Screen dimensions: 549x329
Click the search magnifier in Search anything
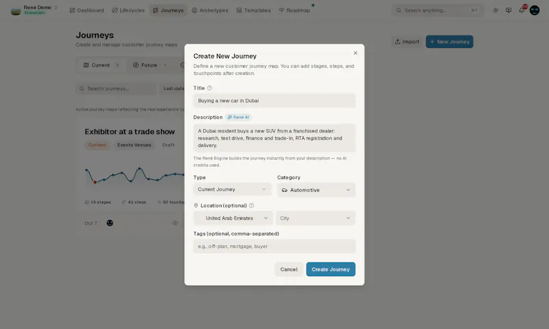tap(399, 10)
